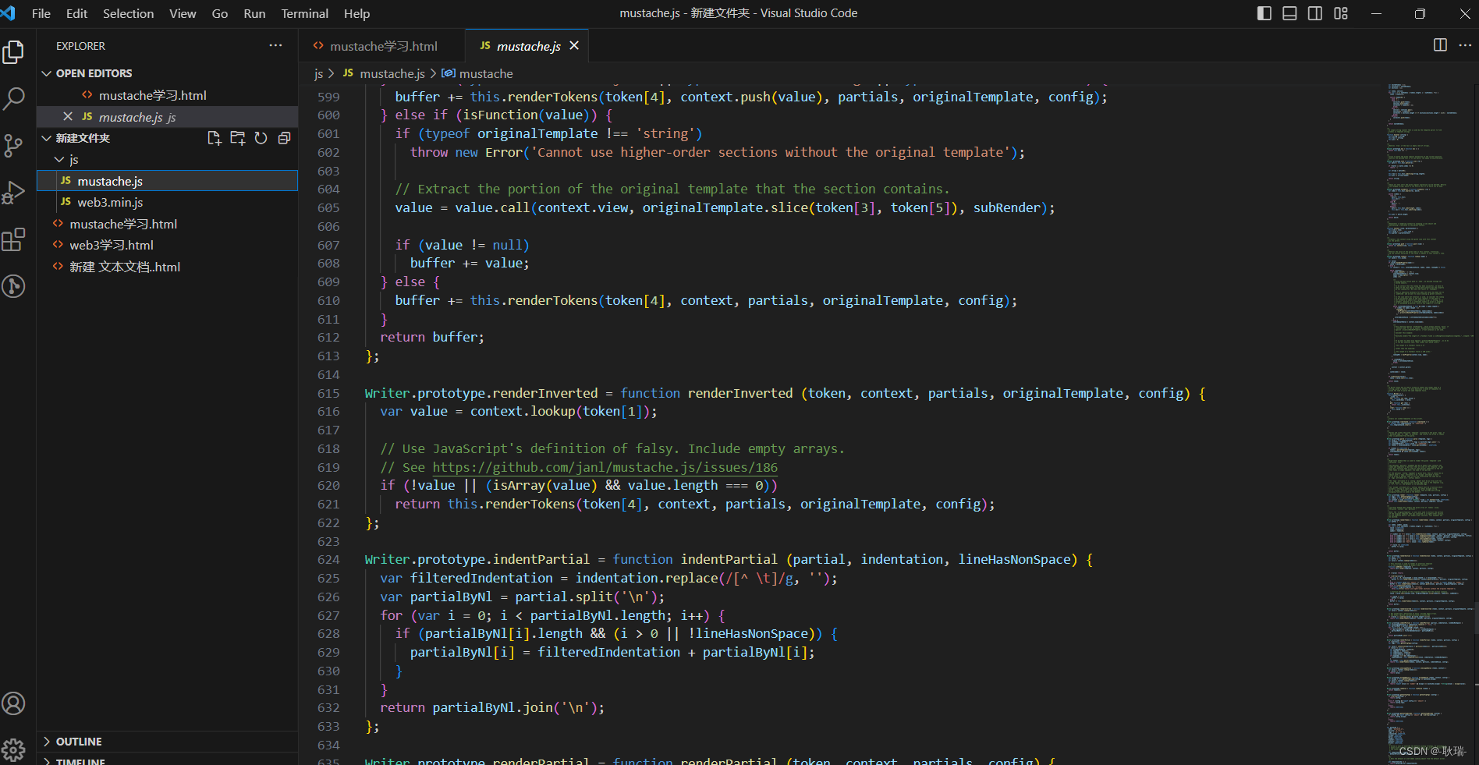Open the Terminal menu
The height and width of the screenshot is (765, 1479).
[x=304, y=13]
